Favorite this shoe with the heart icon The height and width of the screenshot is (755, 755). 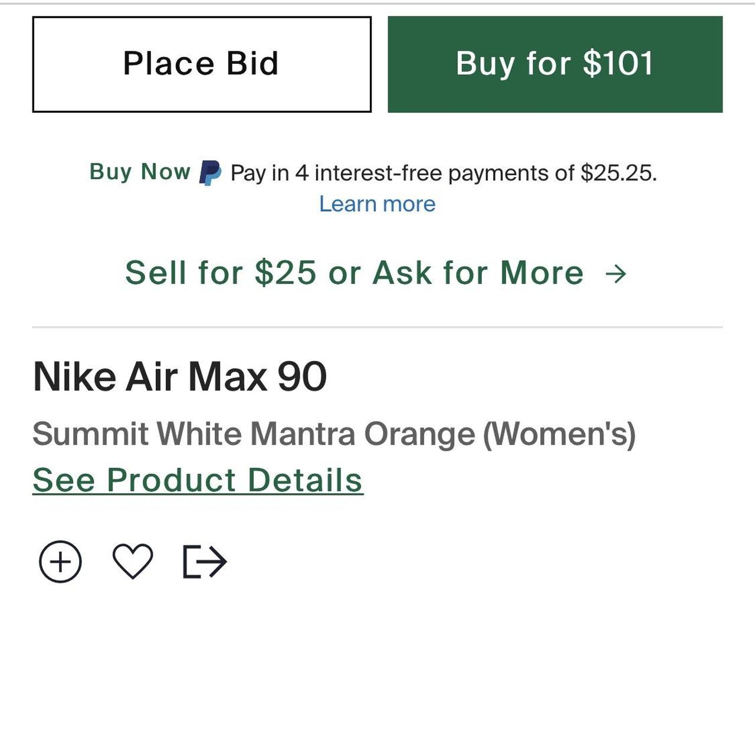[133, 561]
